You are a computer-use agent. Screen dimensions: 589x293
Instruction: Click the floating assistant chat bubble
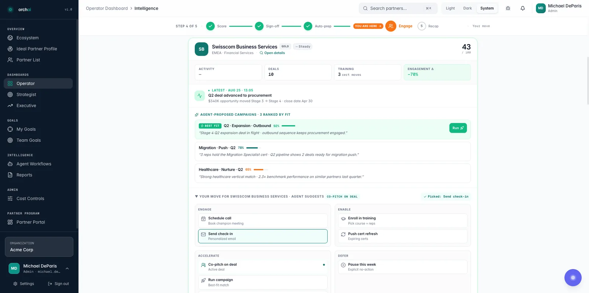click(573, 278)
